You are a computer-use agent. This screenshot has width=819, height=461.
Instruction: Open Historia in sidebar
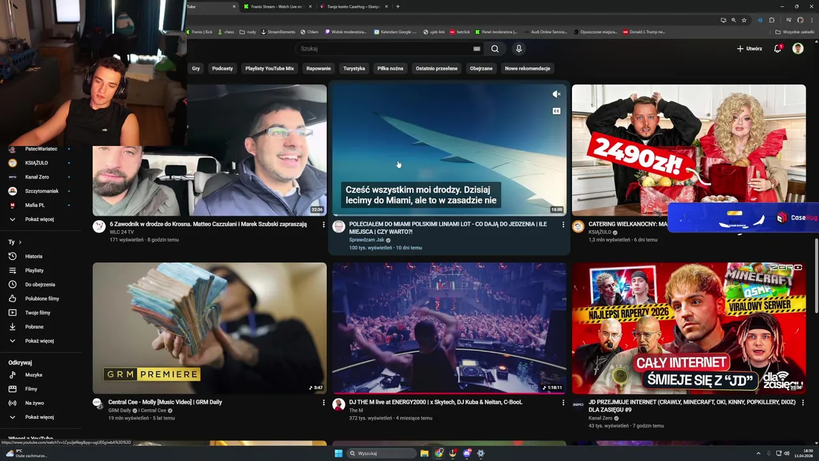34,256
